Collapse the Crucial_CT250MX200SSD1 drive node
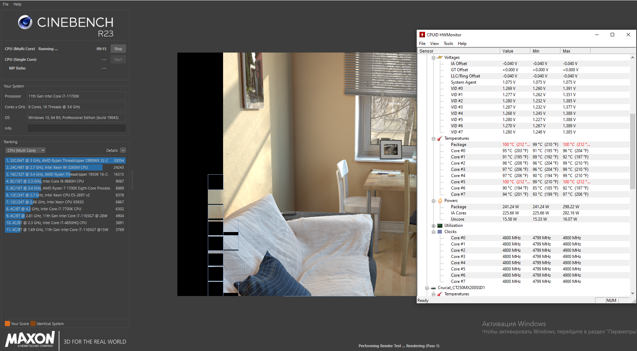Viewport: 637px width, 351px height. pyautogui.click(x=427, y=288)
